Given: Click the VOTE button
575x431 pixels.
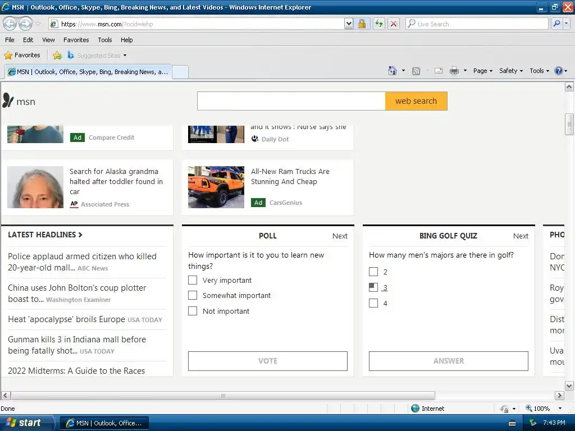Looking at the screenshot, I should pyautogui.click(x=268, y=361).
